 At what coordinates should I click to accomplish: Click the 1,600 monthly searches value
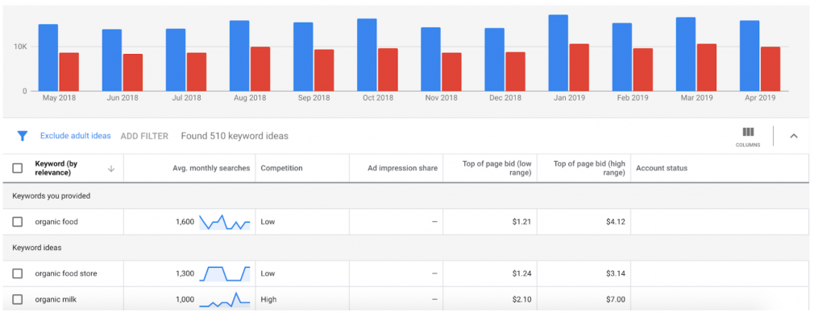pos(185,222)
